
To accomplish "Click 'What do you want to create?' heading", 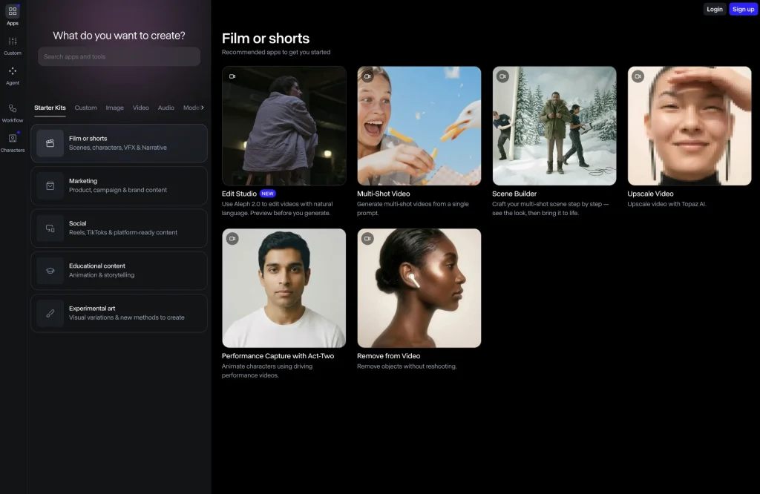I will [x=119, y=36].
